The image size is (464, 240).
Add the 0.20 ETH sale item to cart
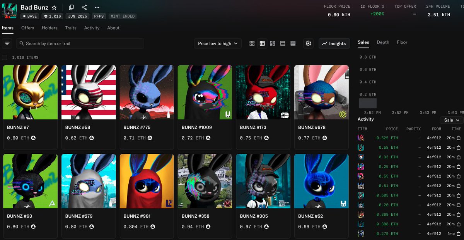coord(459,205)
